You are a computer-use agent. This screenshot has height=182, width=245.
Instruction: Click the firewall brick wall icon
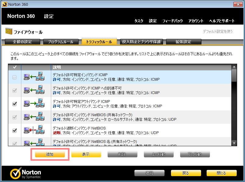8,32
